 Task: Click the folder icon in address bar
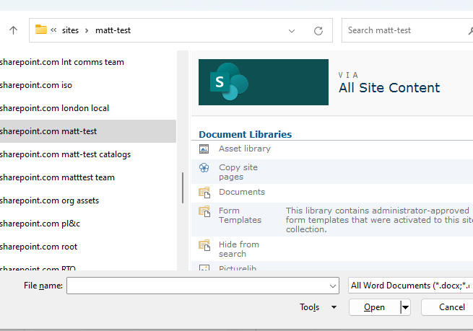(41, 30)
